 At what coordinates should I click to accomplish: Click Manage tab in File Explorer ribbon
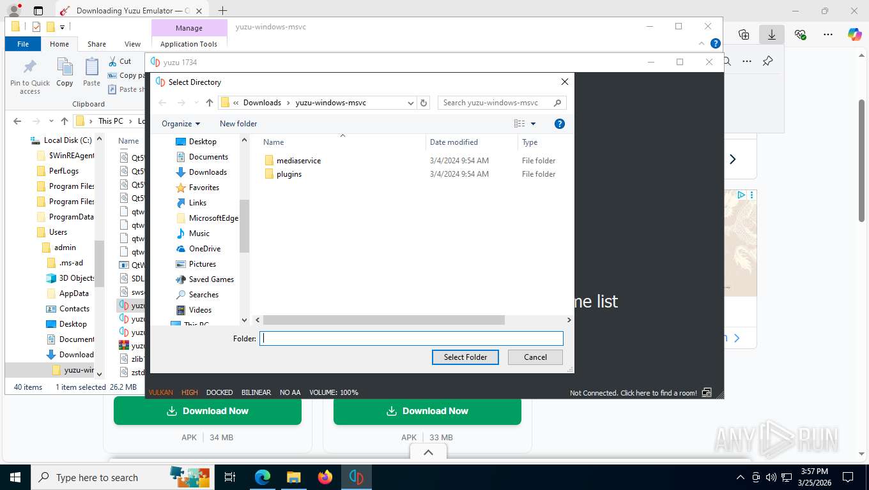pyautogui.click(x=189, y=28)
